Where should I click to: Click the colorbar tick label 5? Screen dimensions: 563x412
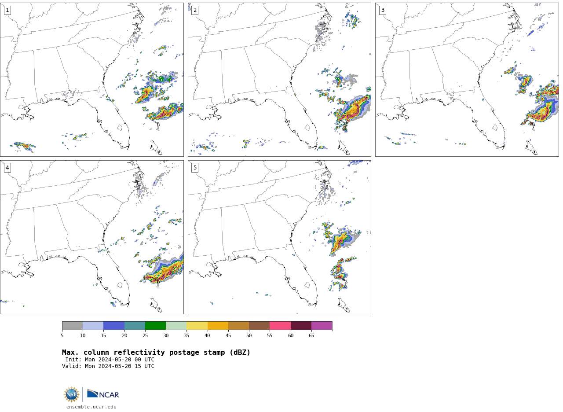62,336
